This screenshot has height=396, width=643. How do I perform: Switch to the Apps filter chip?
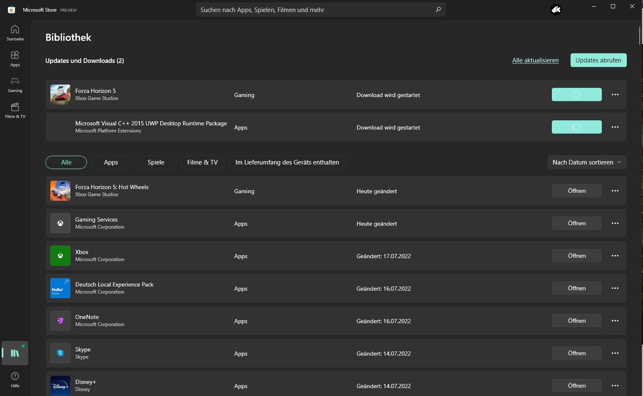point(111,162)
